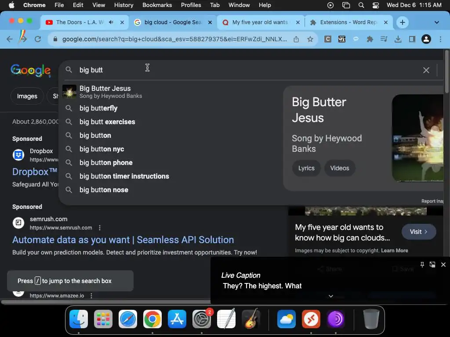Open the media control toolbar icon
The image size is (450, 337).
click(x=384, y=39)
